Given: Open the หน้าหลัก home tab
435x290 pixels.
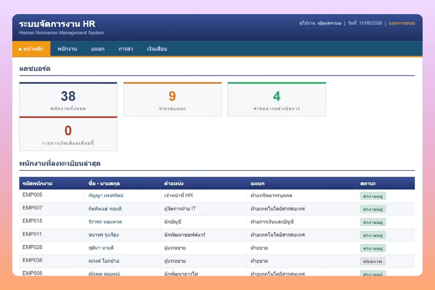Looking at the screenshot, I should 31,49.
